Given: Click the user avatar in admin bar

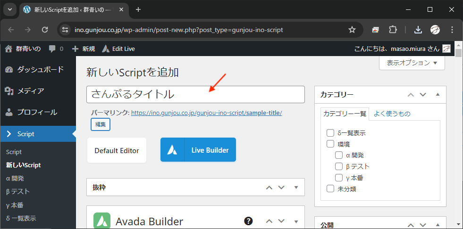Looking at the screenshot, I should [446, 49].
